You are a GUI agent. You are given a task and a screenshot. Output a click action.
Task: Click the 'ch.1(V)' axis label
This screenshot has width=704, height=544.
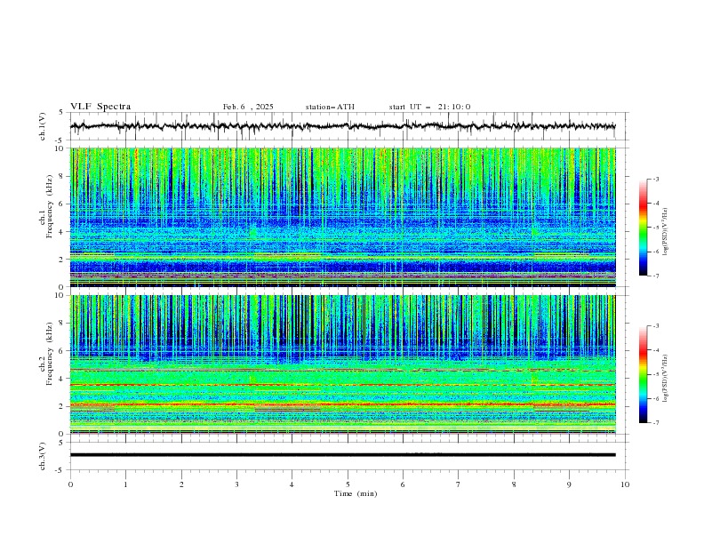click(x=43, y=126)
